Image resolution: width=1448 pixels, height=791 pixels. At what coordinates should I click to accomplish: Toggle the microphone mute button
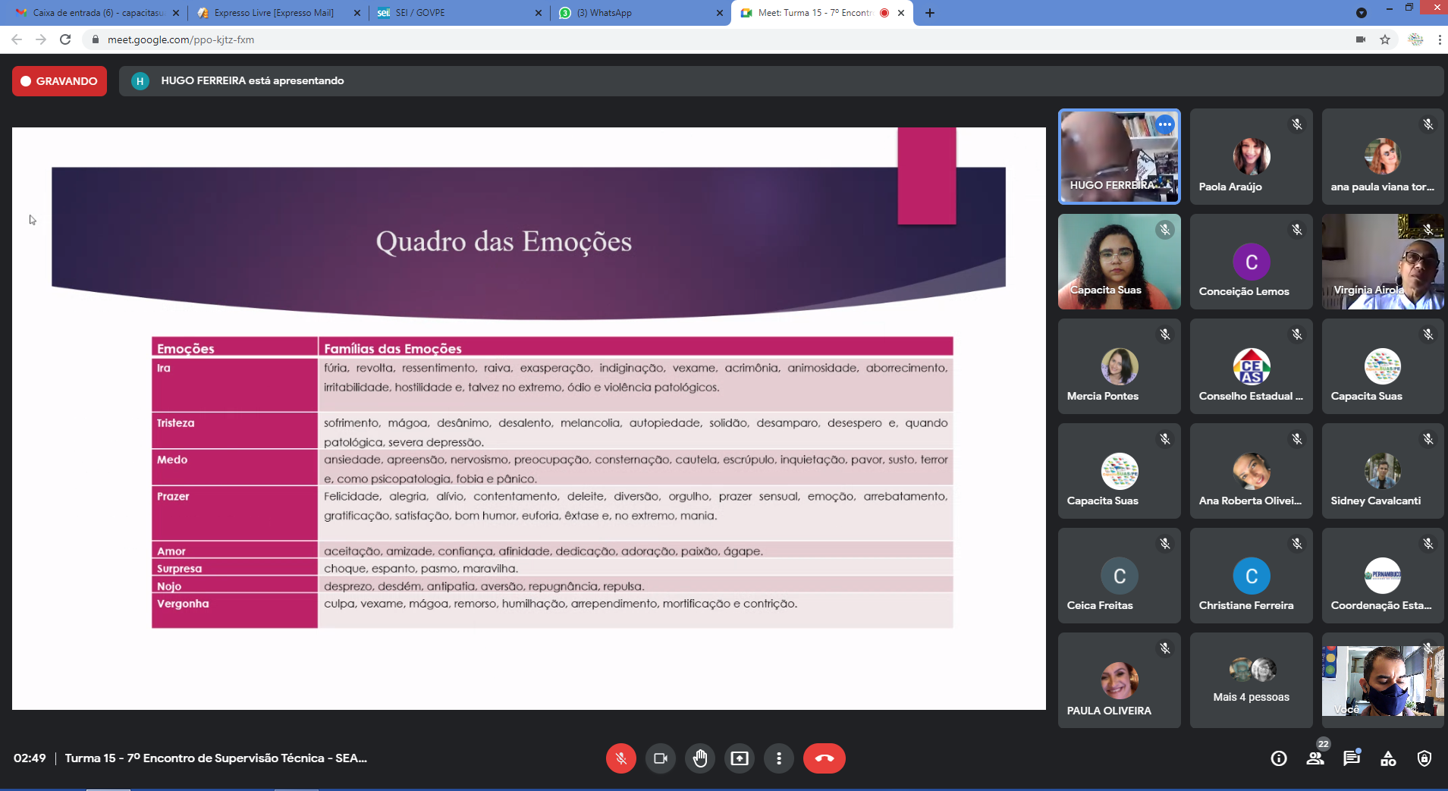click(x=620, y=758)
